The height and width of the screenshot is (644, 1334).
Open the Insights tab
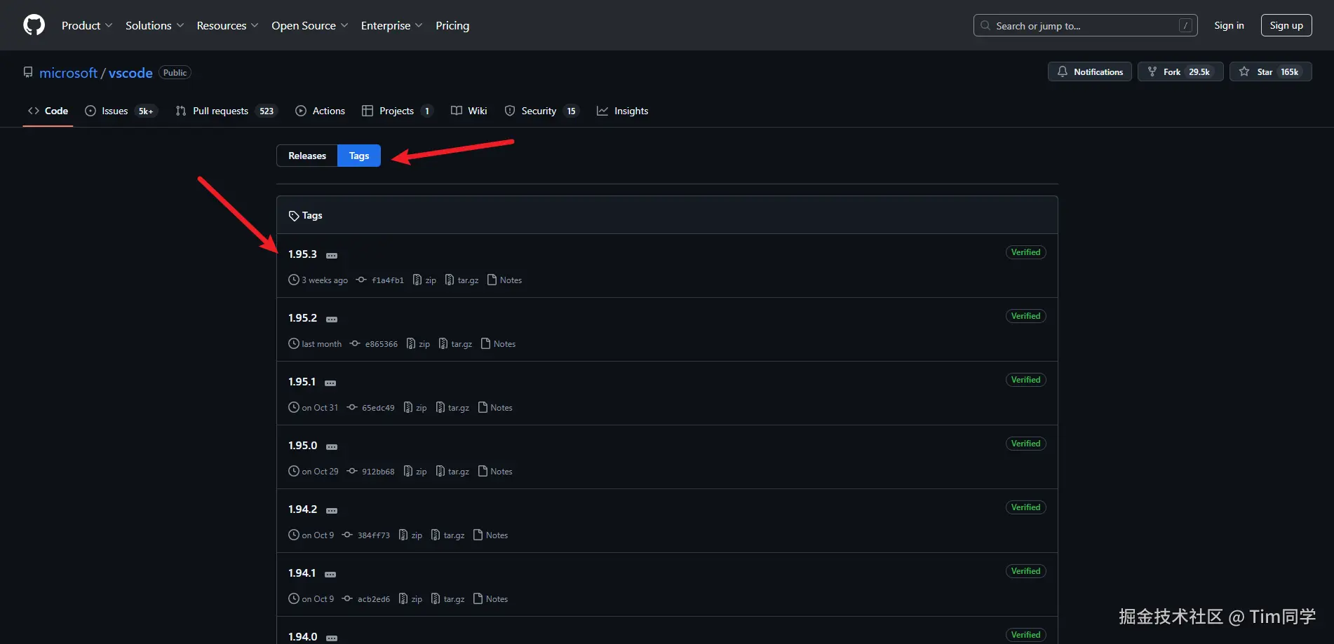click(x=622, y=111)
